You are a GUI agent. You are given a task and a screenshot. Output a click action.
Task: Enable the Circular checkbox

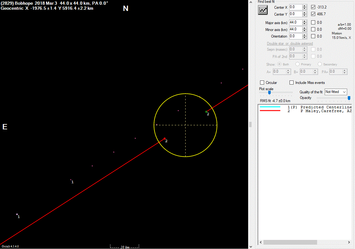[262, 83]
